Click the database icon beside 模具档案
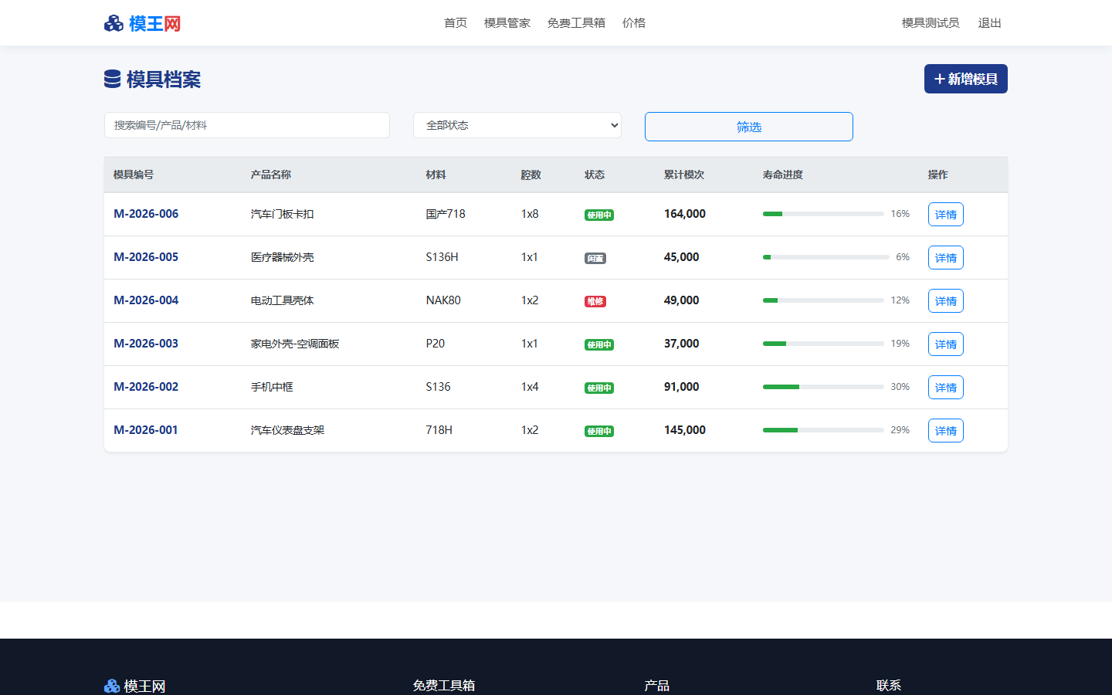Screen dimensions: 1112x695 coord(112,79)
